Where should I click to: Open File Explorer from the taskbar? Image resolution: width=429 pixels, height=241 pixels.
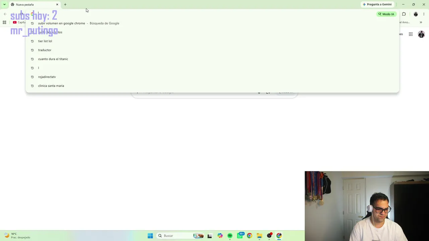259,236
